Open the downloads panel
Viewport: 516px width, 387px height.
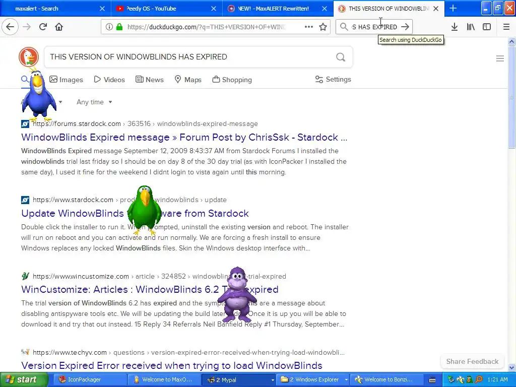click(455, 27)
